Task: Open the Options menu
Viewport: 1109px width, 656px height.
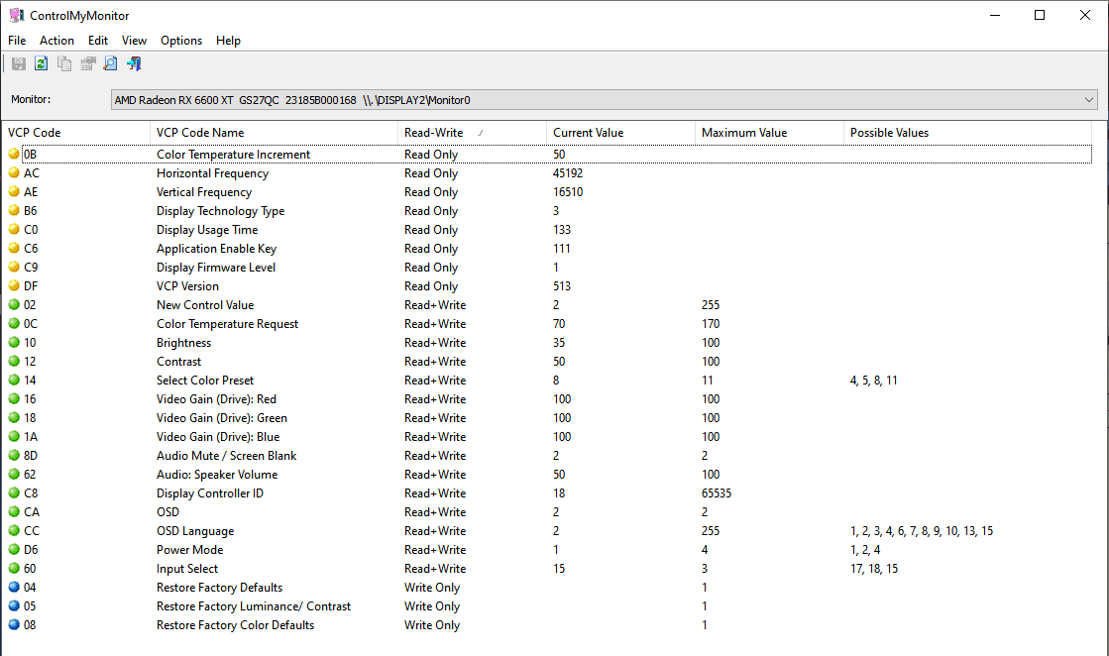Action: click(x=181, y=41)
